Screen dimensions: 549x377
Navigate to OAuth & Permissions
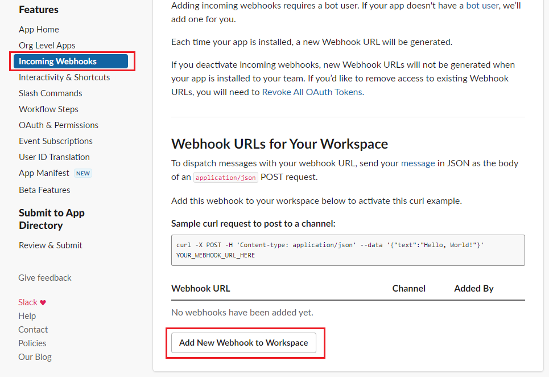58,125
